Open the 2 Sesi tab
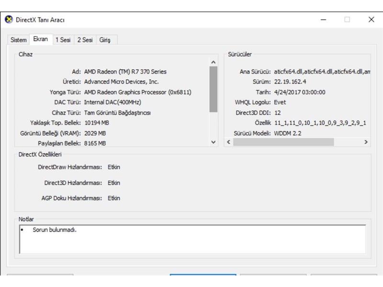383x287 pixels. [x=85, y=40]
